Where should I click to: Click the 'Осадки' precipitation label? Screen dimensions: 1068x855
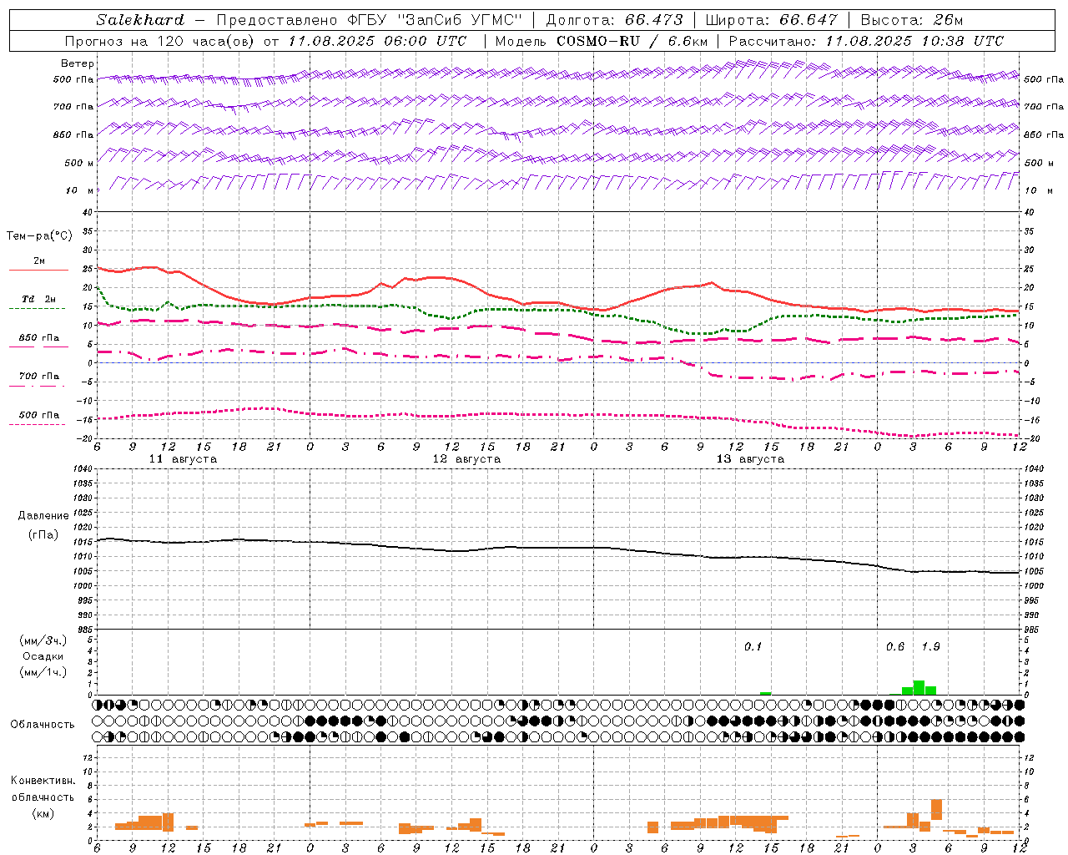[43, 656]
